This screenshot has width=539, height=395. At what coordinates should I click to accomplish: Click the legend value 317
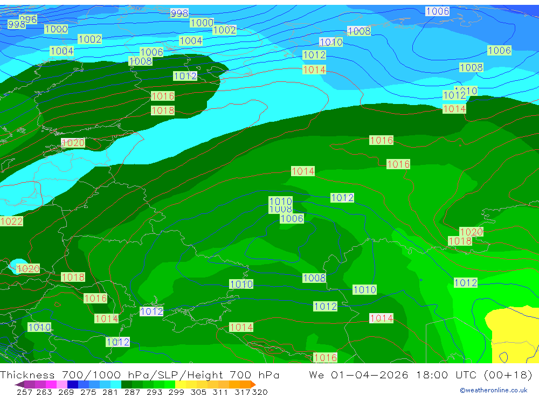(242, 392)
